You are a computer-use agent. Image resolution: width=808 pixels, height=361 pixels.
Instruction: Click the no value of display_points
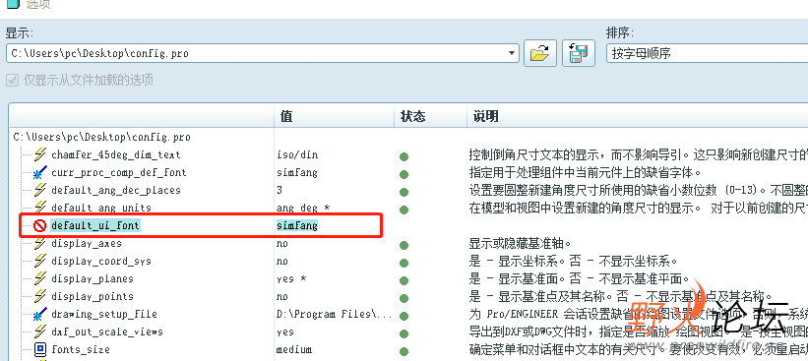point(281,296)
